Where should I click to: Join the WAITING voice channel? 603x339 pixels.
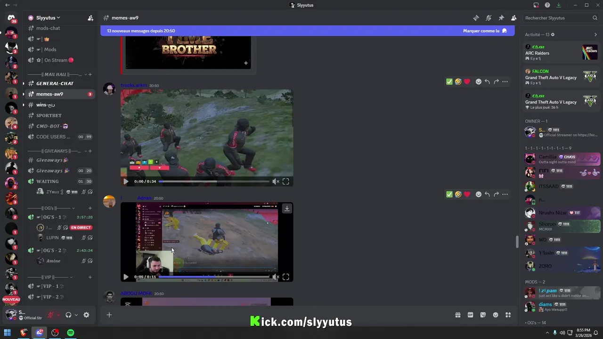point(59,181)
